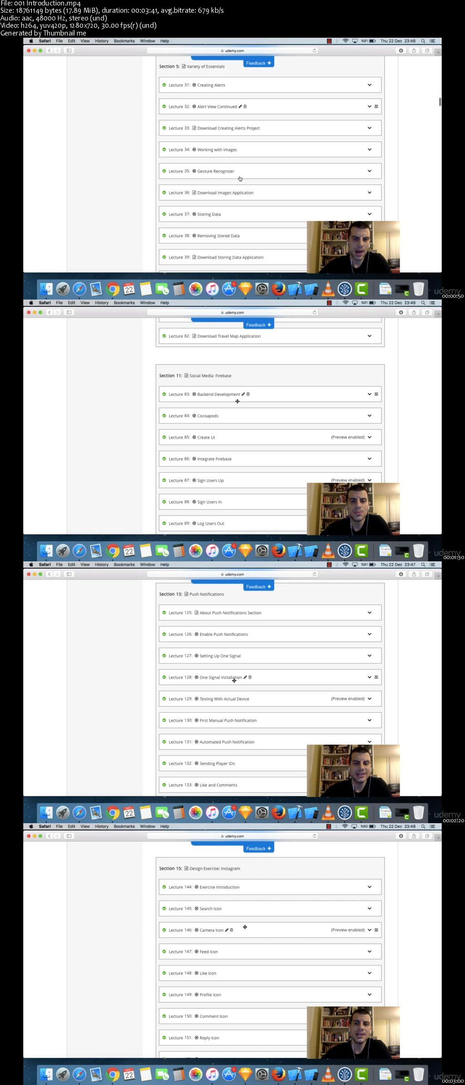Select the Removing Stored Data lecture title
Viewport: 465px width, 1085px height.
coord(218,236)
